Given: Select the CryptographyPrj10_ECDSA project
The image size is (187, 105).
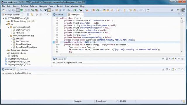Looking at the screenshot, I should (19, 64).
